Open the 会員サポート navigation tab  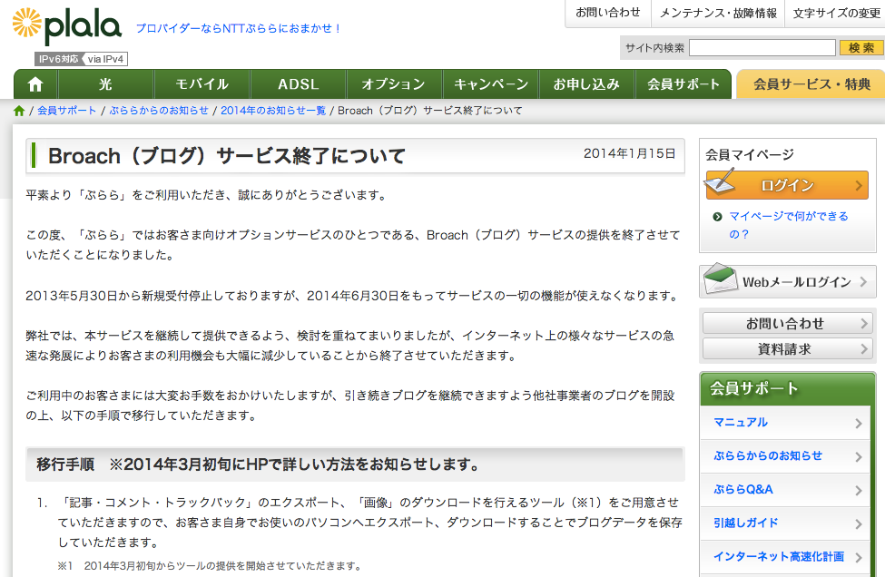point(683,84)
